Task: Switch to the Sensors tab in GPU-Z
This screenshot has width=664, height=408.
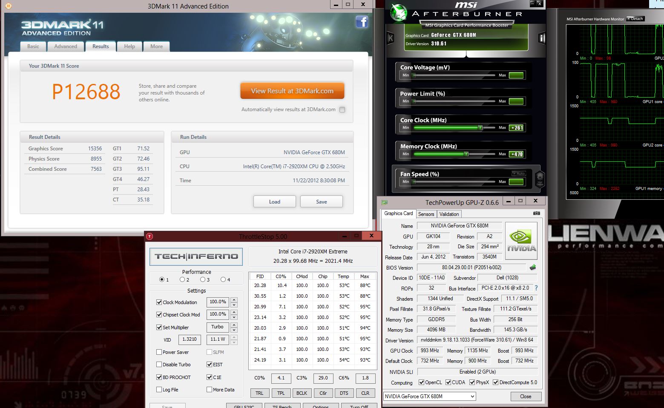Action: coord(426,214)
